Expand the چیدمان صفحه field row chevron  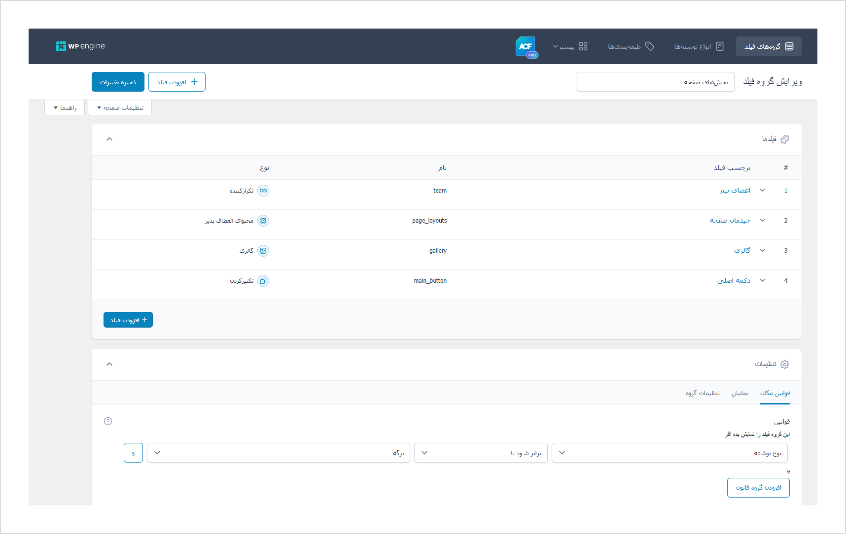point(763,220)
